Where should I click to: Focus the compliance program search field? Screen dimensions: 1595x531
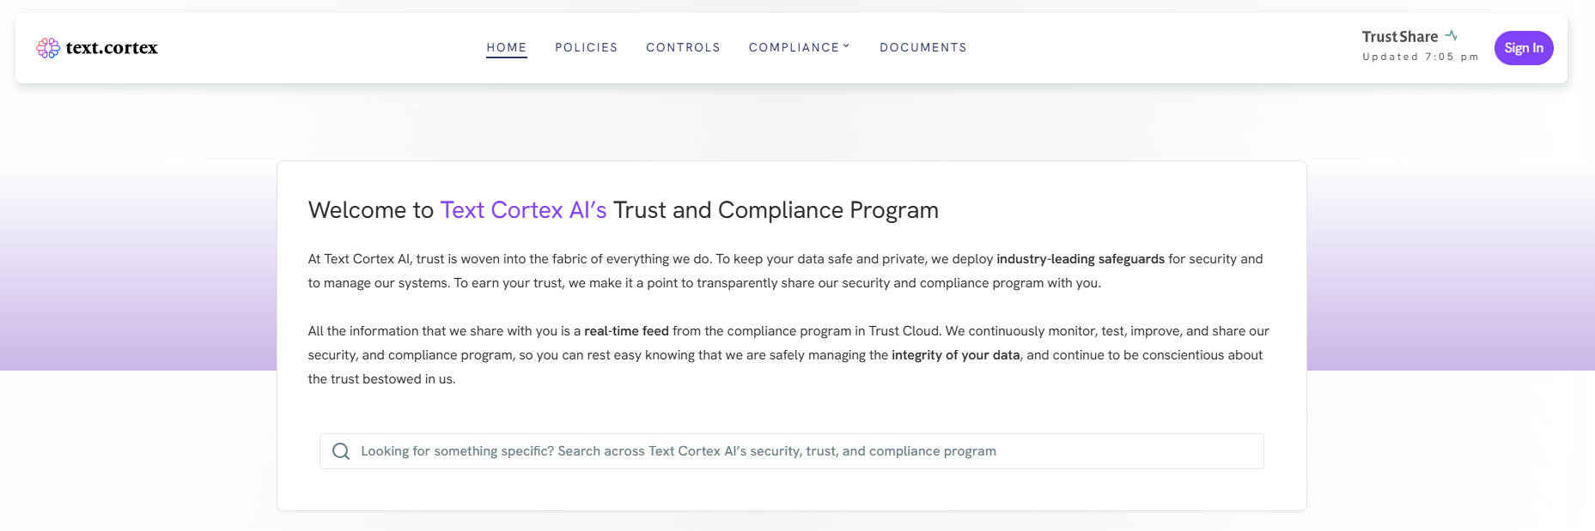pos(792,451)
